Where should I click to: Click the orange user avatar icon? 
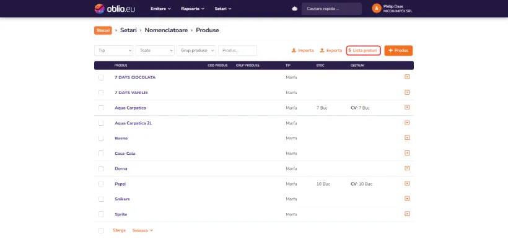(x=377, y=9)
